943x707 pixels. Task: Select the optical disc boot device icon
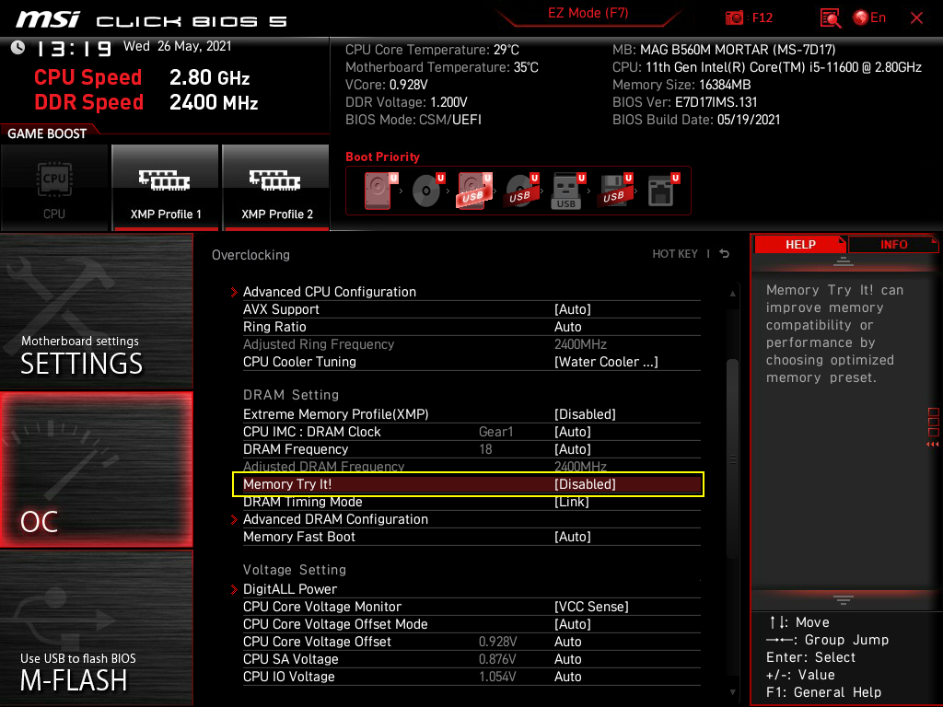coord(427,191)
